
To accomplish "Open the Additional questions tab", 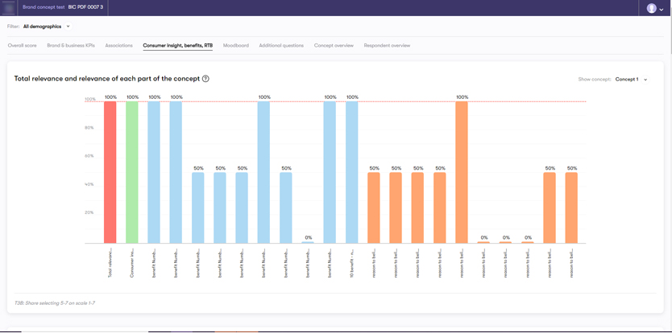I will pyautogui.click(x=281, y=46).
